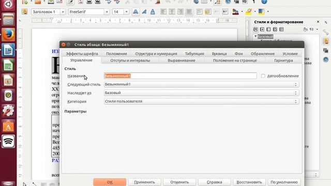This screenshot has height=186, width=331.
Task: Open Styles and Formatting toolbar icon
Action: (x=24, y=11)
